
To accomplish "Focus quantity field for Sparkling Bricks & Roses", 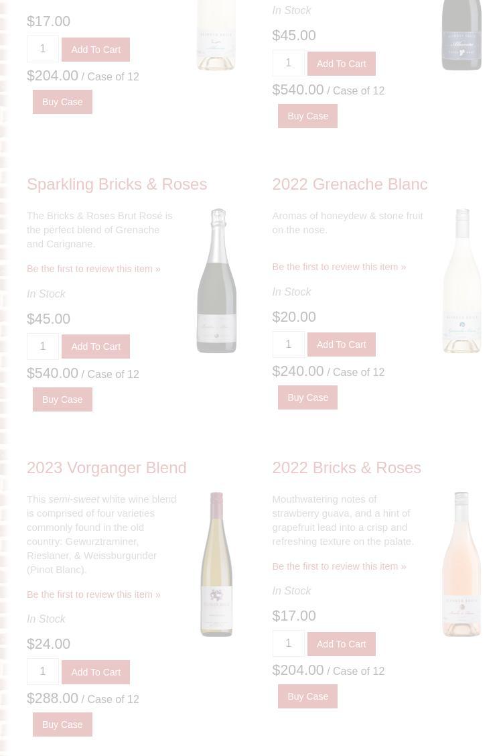I will pos(43,346).
